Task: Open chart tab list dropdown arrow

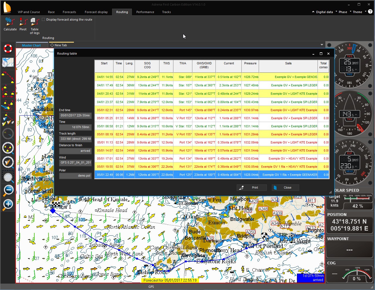Action: (x=322, y=45)
